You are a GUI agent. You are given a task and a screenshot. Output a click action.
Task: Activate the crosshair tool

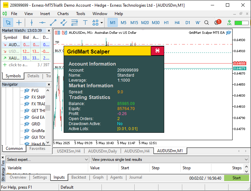point(19,22)
